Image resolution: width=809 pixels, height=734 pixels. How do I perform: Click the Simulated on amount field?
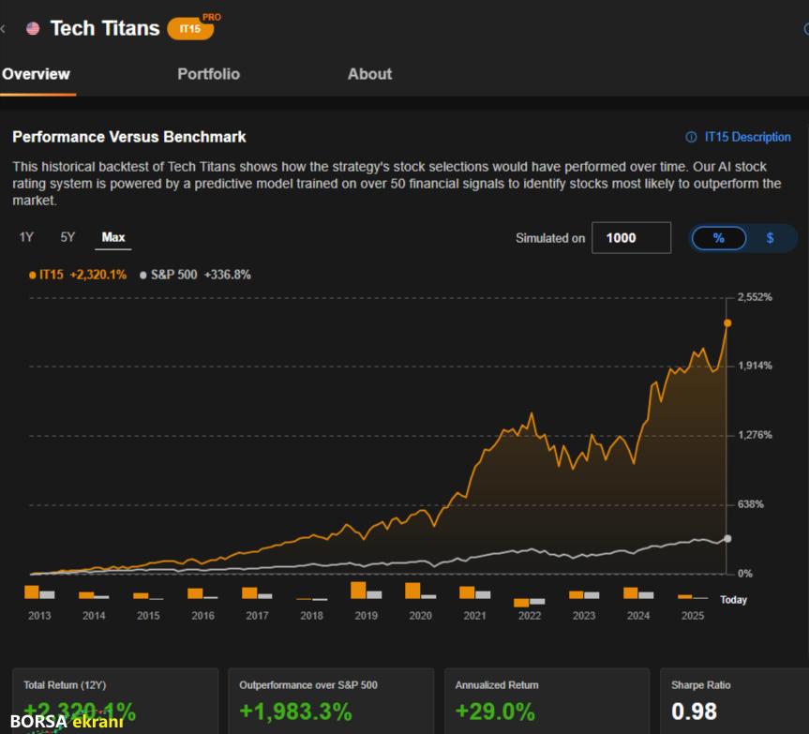coord(631,238)
